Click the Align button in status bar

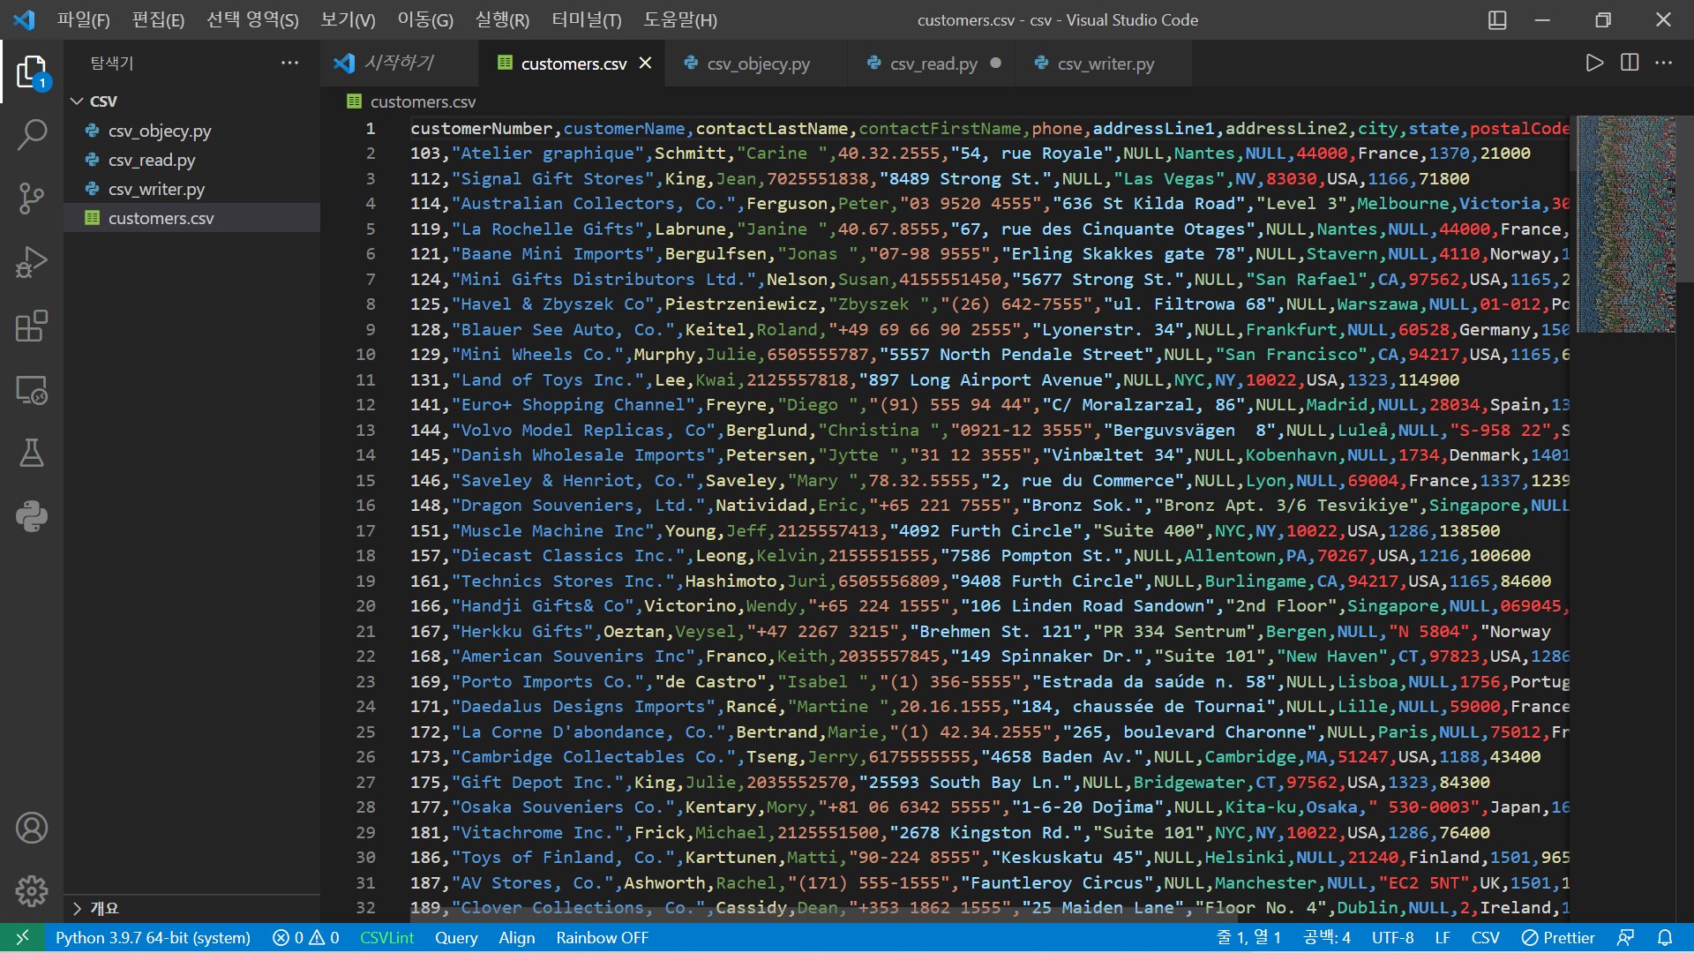coord(516,938)
